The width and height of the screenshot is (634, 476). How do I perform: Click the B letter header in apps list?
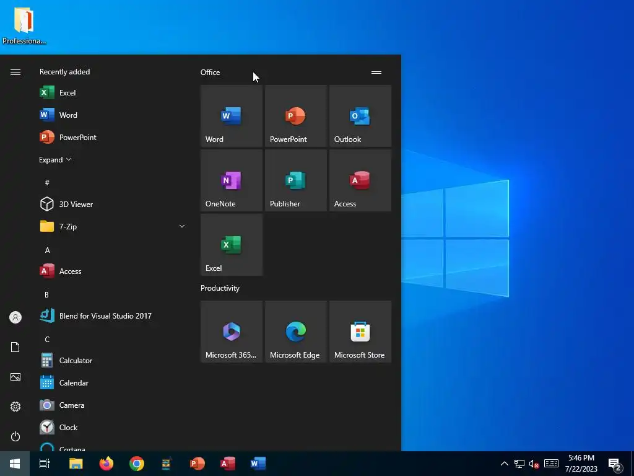[46, 294]
